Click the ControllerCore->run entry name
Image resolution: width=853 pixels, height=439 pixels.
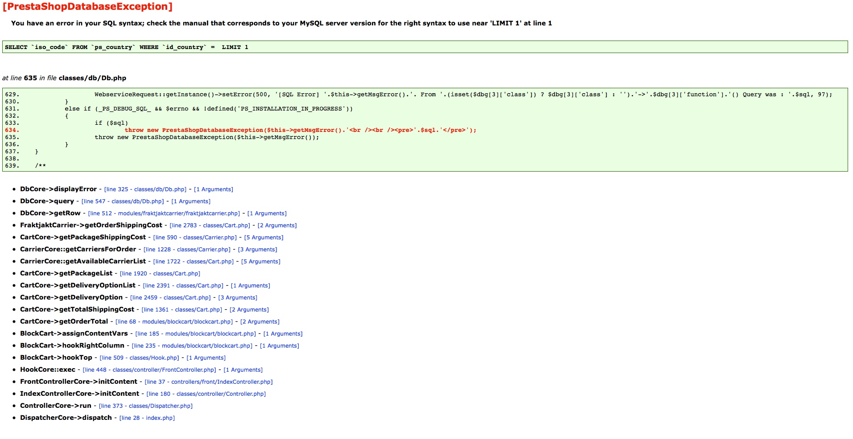(56, 406)
